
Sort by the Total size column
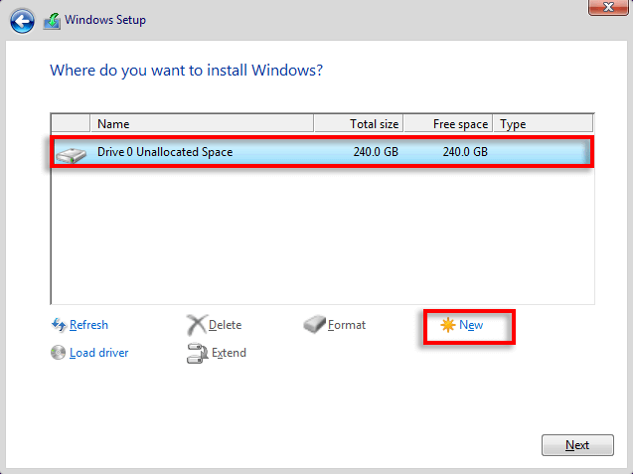359,124
